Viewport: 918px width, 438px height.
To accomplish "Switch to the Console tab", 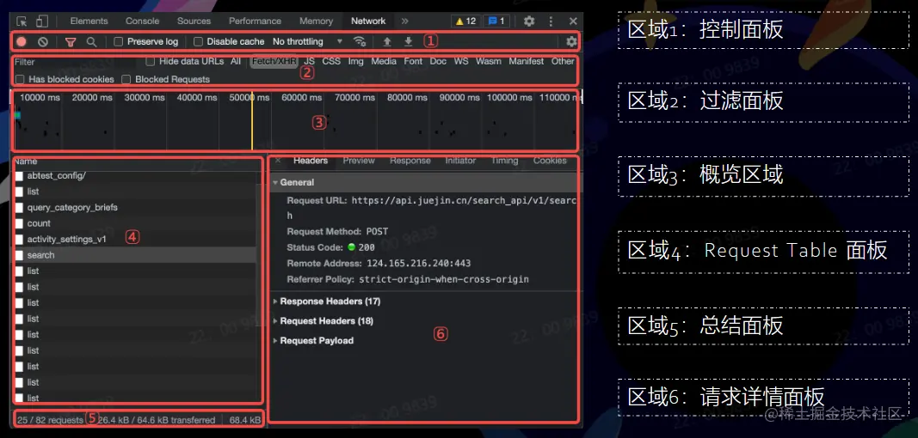I will click(x=142, y=21).
